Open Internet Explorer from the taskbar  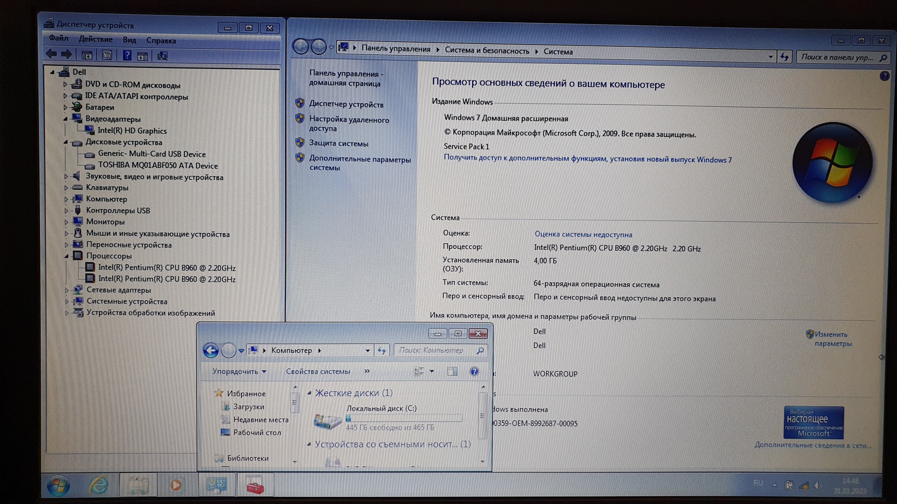(99, 485)
